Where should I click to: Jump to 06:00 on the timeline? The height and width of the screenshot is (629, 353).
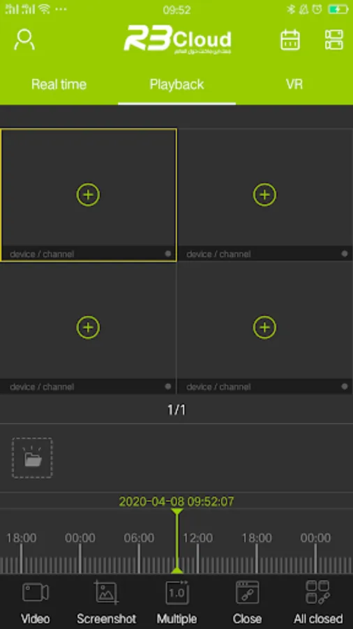139,538
